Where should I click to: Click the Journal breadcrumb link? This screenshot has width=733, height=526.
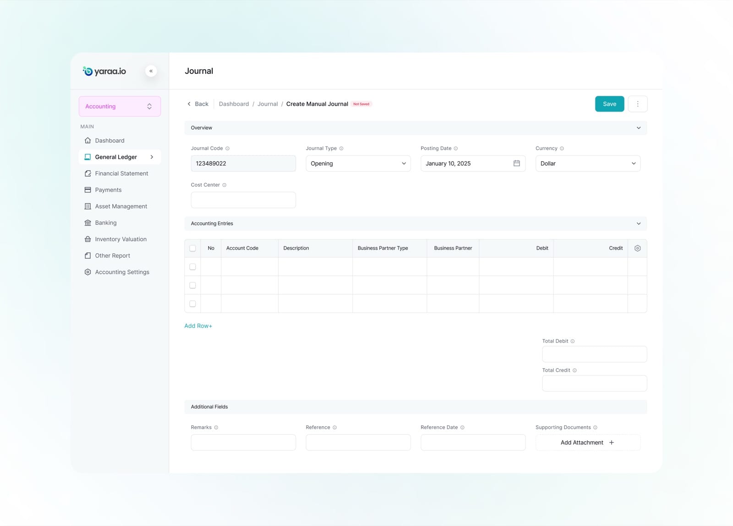268,104
